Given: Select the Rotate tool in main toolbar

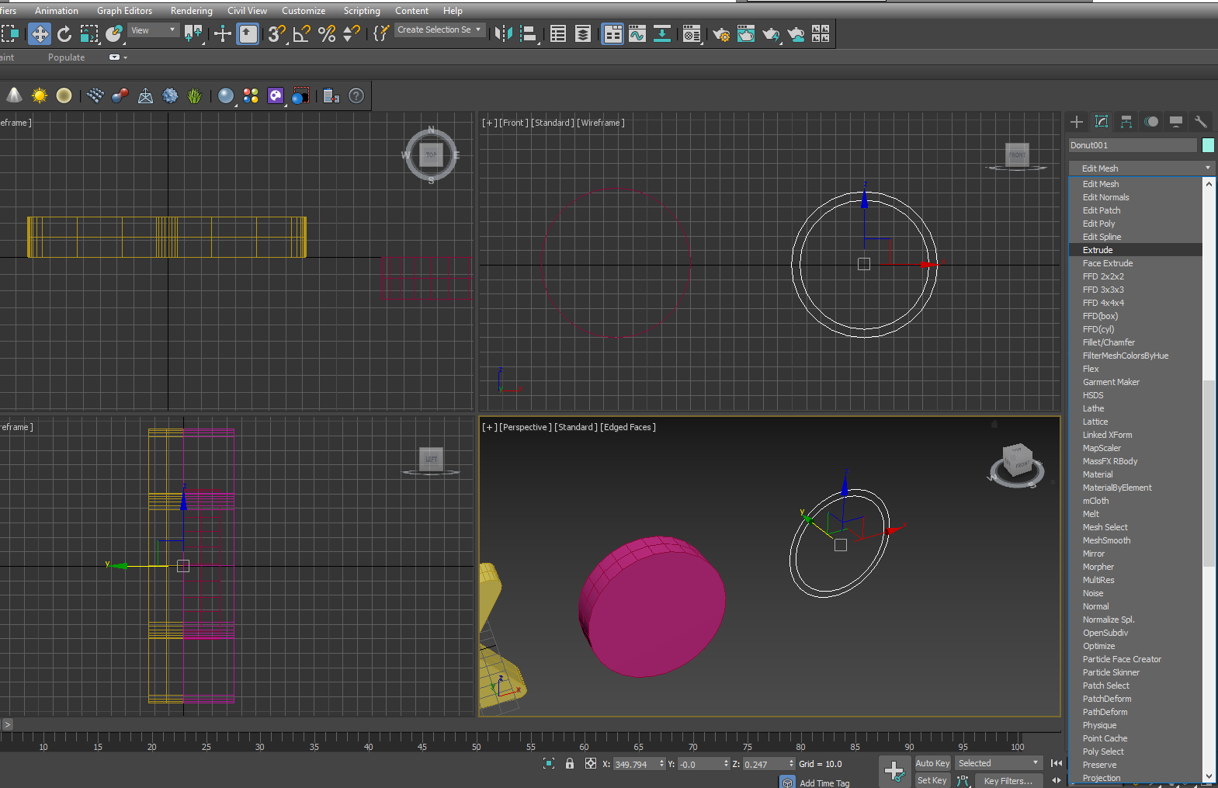Looking at the screenshot, I should [x=64, y=33].
